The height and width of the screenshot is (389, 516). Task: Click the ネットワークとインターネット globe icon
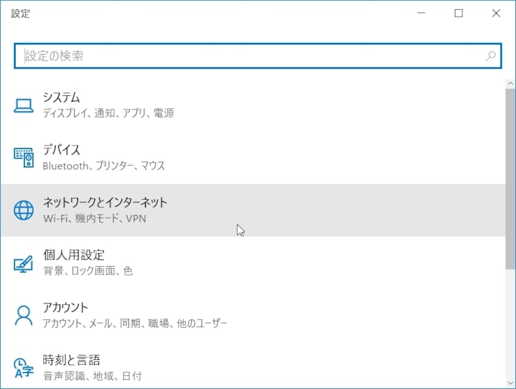pos(24,209)
